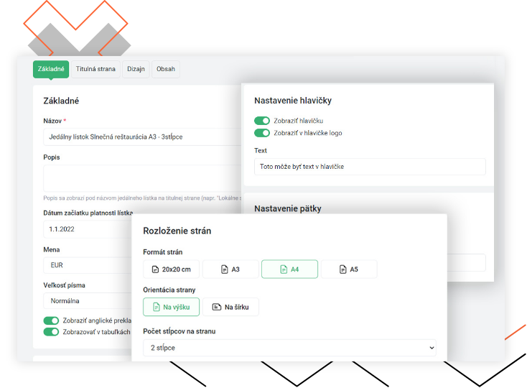Click the Popis help text below the field
This screenshot has width=527, height=388.
pyautogui.click(x=142, y=198)
